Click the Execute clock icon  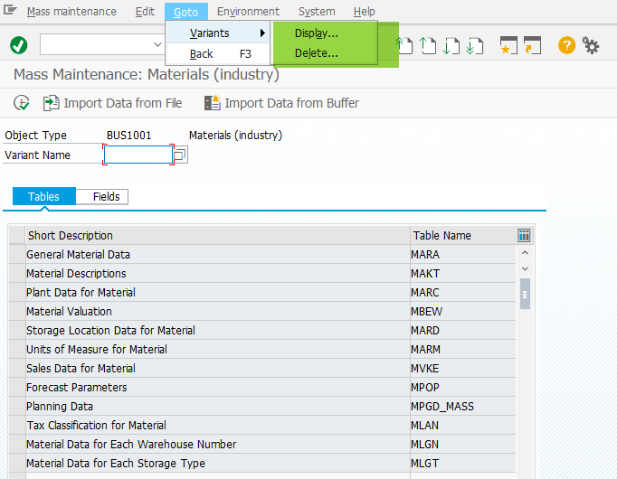tap(22, 103)
